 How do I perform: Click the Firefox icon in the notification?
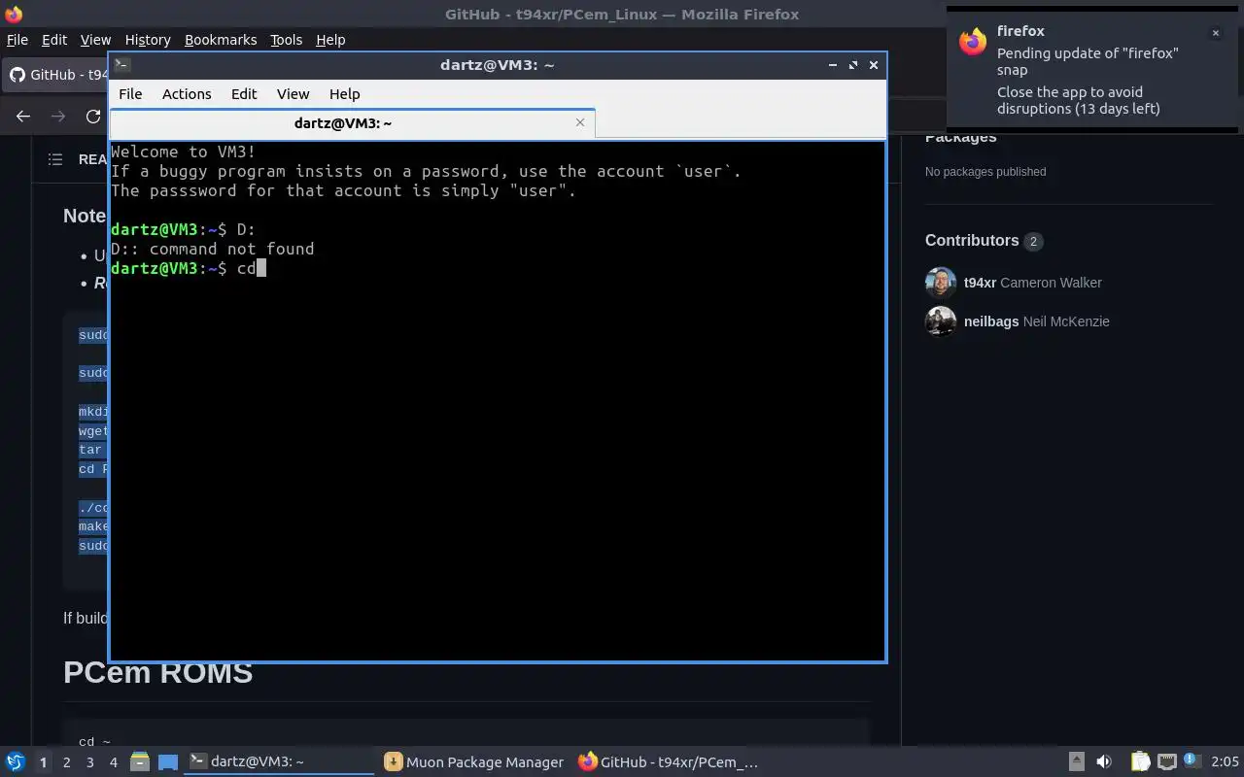pos(973,42)
